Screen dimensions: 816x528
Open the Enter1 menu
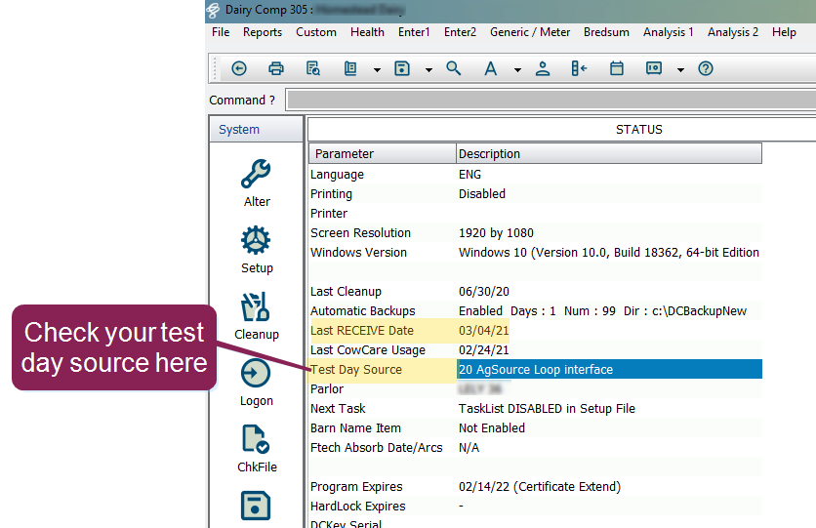coord(414,32)
